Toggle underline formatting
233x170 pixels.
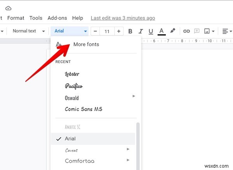[x=151, y=31]
